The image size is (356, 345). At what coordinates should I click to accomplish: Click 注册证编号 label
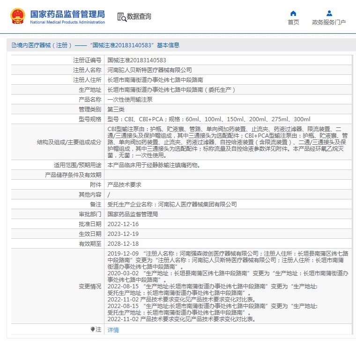click(87, 60)
